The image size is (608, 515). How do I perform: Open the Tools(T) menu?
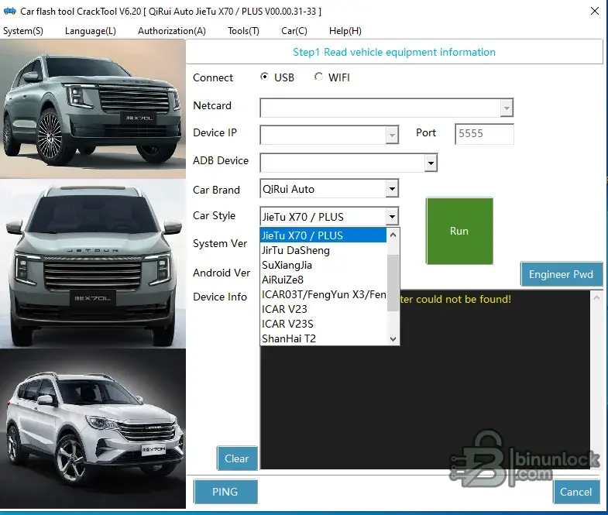pyautogui.click(x=243, y=31)
